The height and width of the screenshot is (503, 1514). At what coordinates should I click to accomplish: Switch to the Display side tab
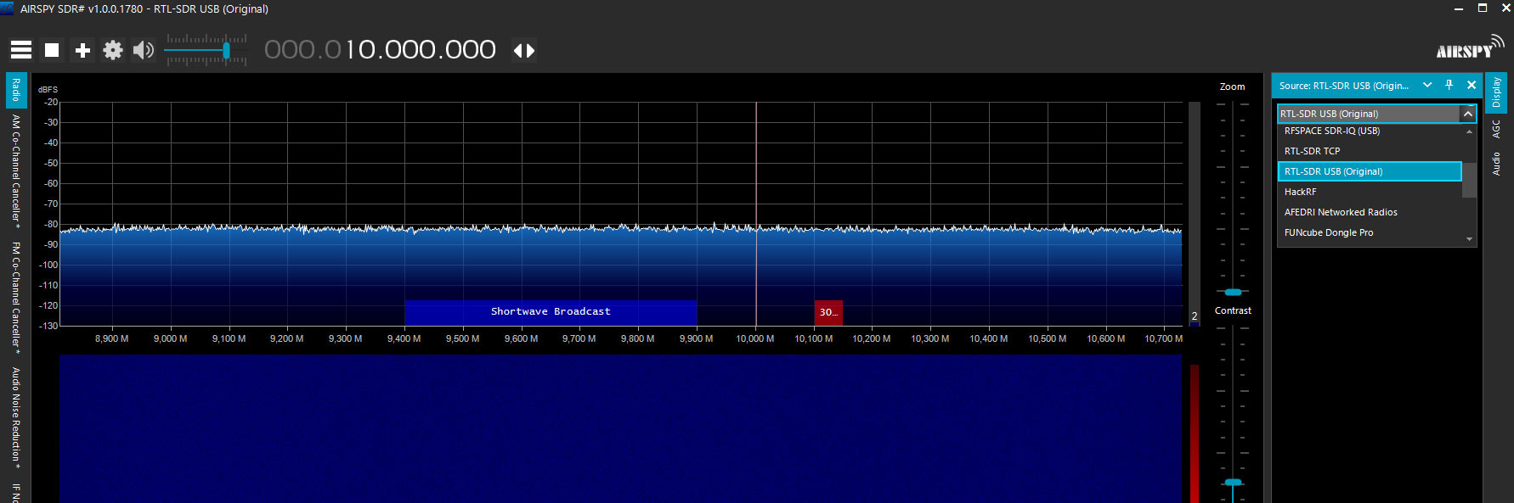click(x=1496, y=92)
